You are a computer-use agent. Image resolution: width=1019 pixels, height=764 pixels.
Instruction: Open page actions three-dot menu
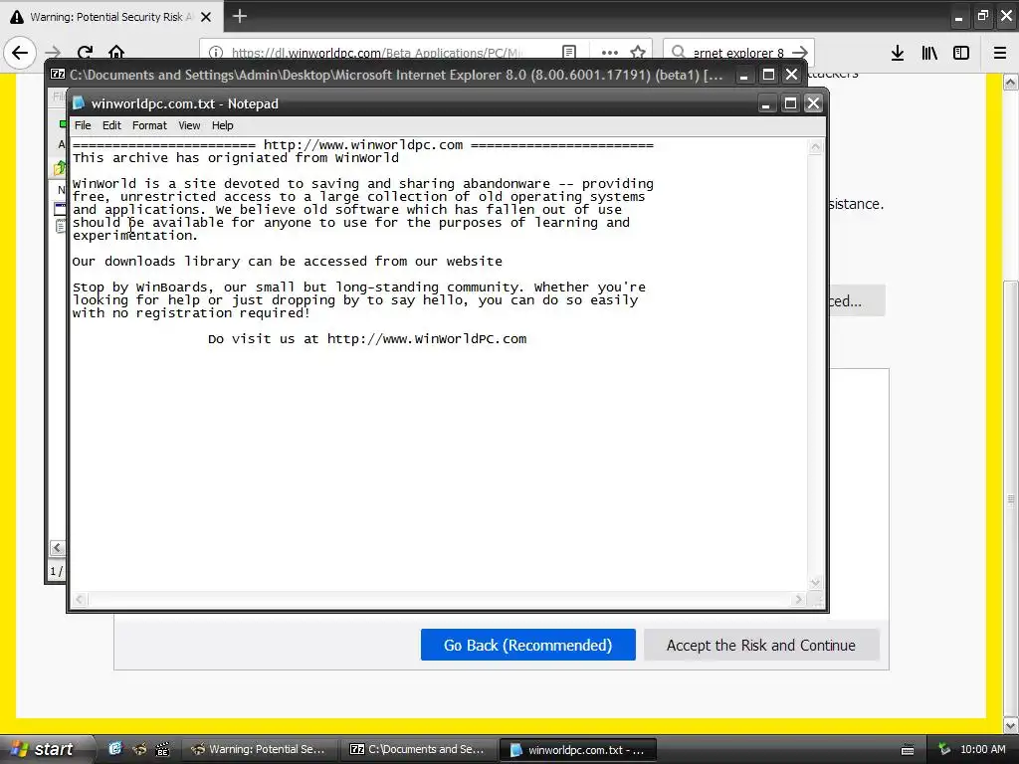(609, 53)
